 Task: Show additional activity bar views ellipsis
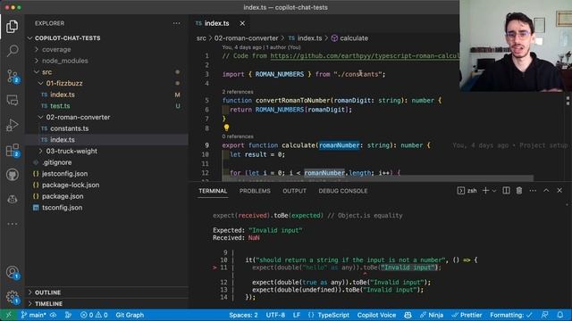point(12,224)
